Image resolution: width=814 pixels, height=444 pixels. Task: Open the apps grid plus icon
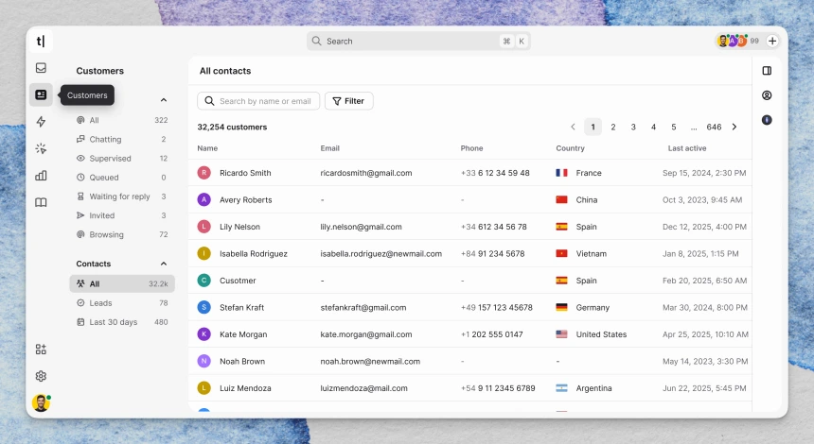pos(41,350)
